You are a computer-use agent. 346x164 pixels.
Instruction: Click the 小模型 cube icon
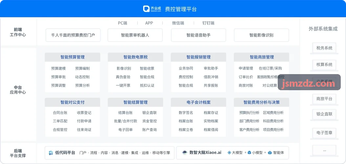tap(249, 153)
